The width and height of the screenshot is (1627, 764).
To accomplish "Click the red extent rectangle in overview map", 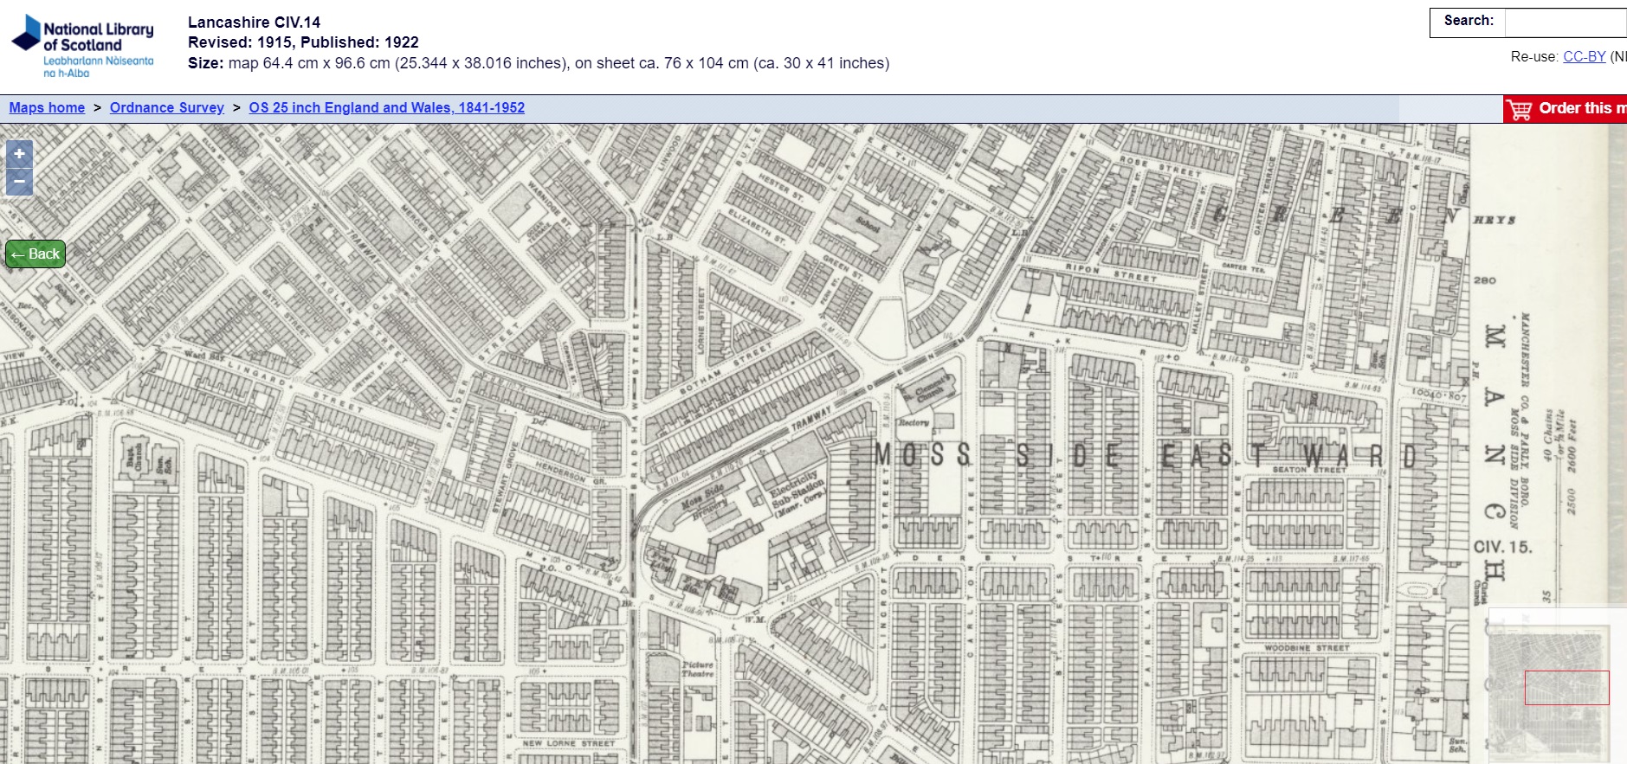I will pos(1566,687).
